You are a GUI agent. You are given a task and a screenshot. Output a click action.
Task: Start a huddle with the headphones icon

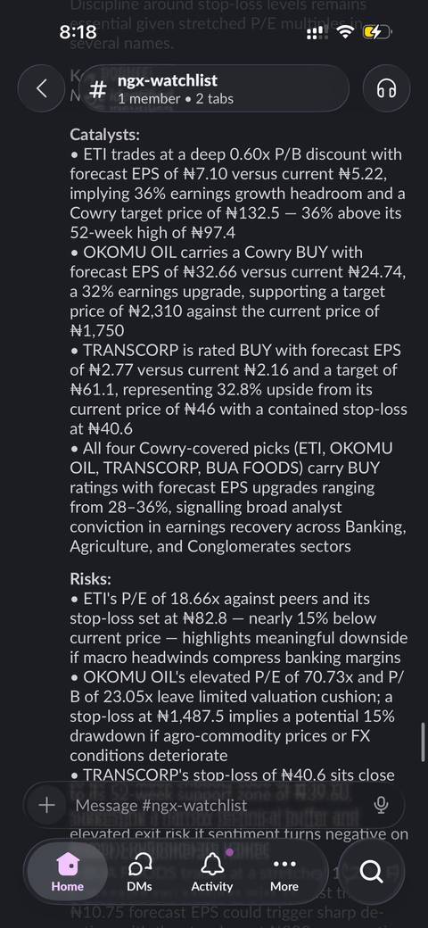[386, 88]
